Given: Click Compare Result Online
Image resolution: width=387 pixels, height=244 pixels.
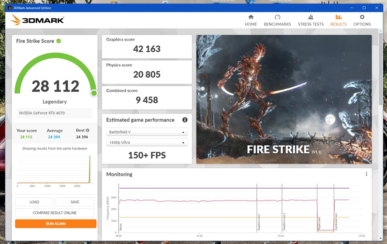Looking at the screenshot, I should pyautogui.click(x=55, y=213).
